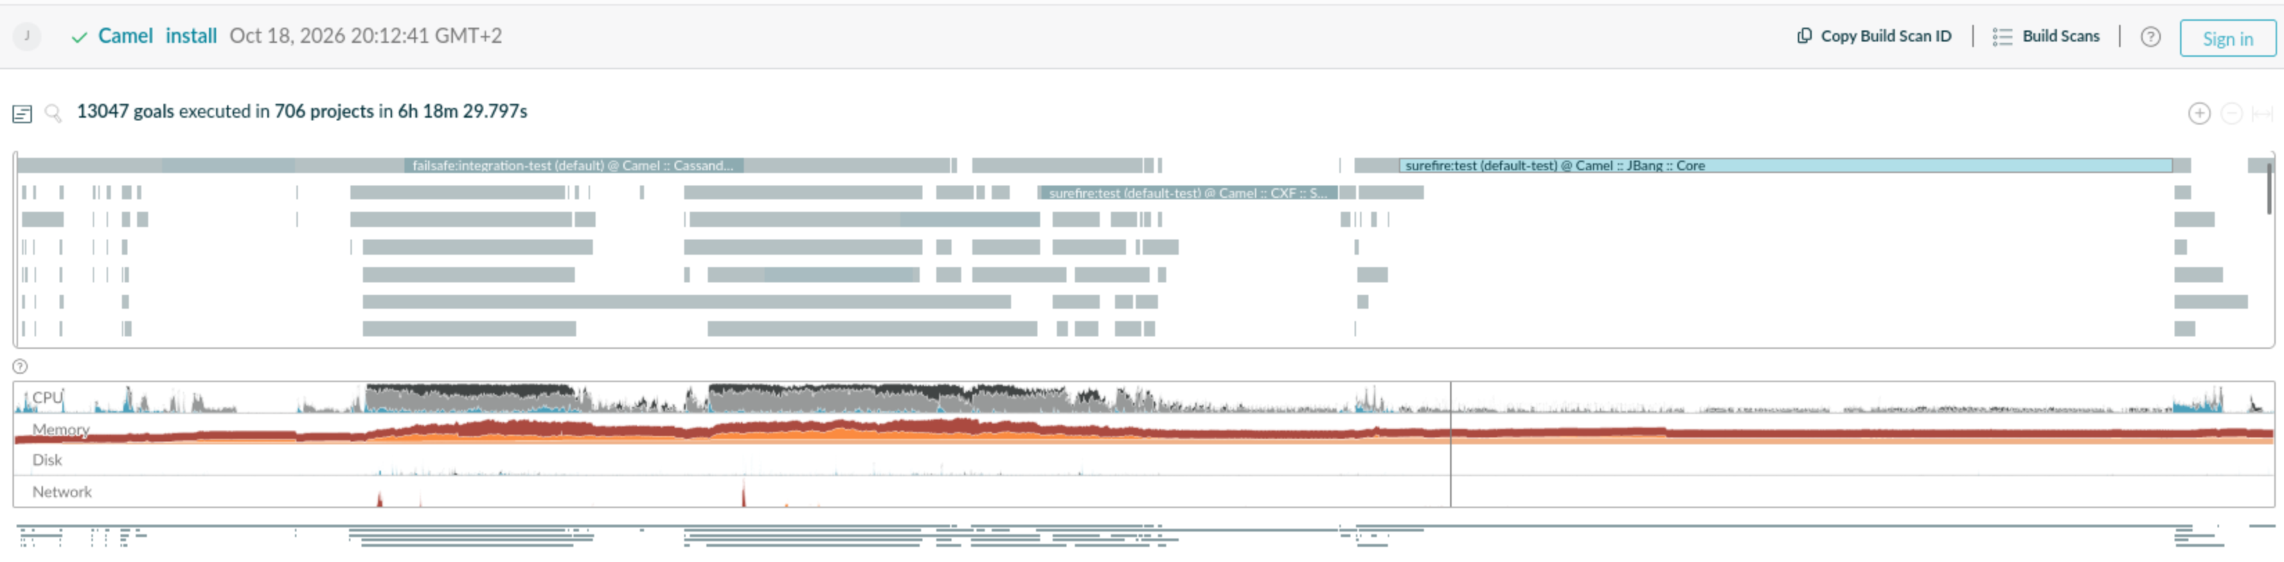Image resolution: width=2284 pixels, height=562 pixels.
Task: Click the CPU usage graph row
Action: coord(1143,398)
